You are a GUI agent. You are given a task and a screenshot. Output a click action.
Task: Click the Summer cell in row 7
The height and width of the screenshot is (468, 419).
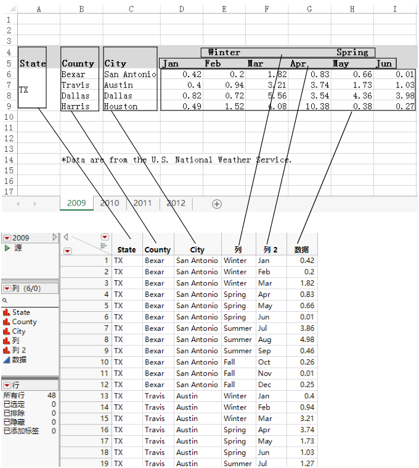[238, 328]
